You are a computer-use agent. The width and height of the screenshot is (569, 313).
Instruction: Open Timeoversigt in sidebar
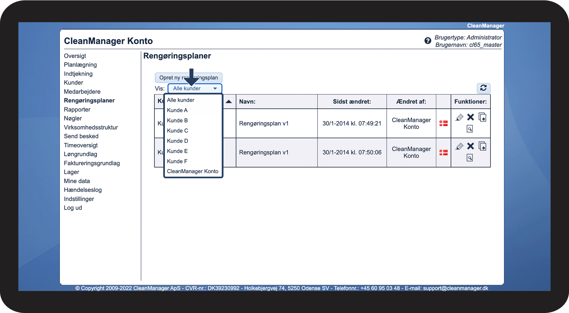coord(81,145)
